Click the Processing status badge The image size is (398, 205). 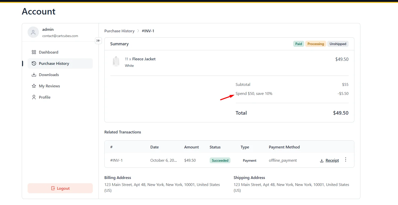point(316,44)
